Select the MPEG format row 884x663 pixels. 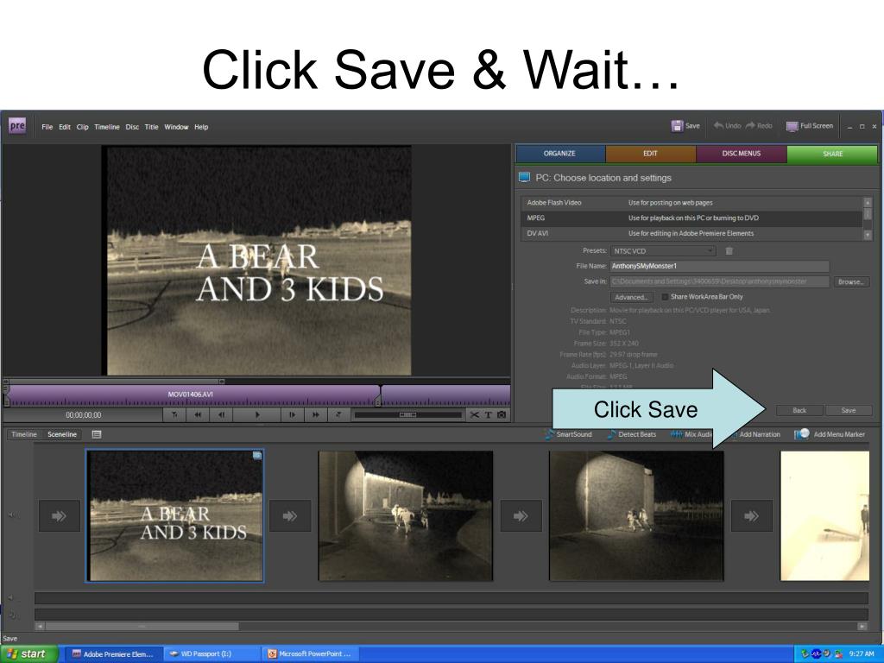[691, 218]
